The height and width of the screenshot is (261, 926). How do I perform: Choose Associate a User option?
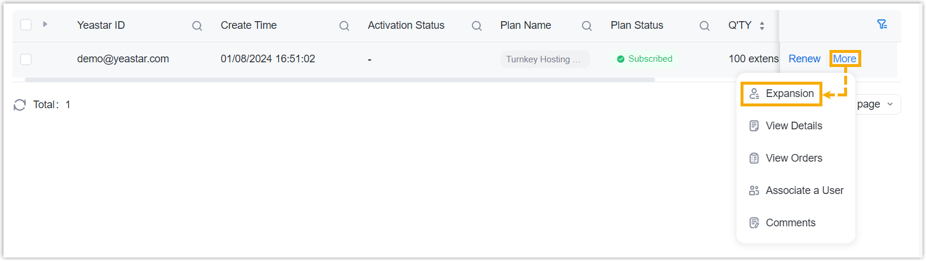coord(804,190)
